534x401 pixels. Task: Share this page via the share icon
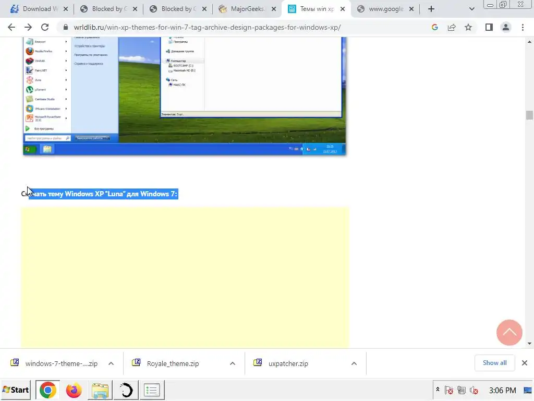pyautogui.click(x=452, y=27)
